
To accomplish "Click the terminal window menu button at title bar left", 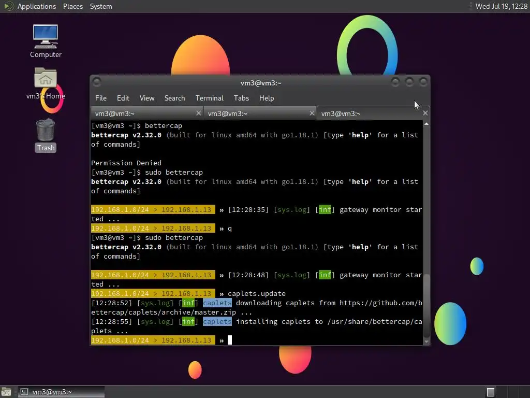I will [97, 82].
